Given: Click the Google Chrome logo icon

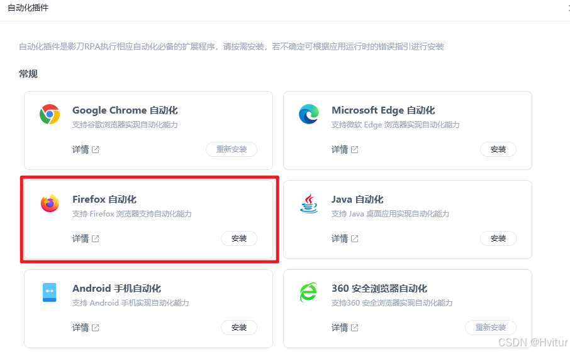Looking at the screenshot, I should 50,114.
